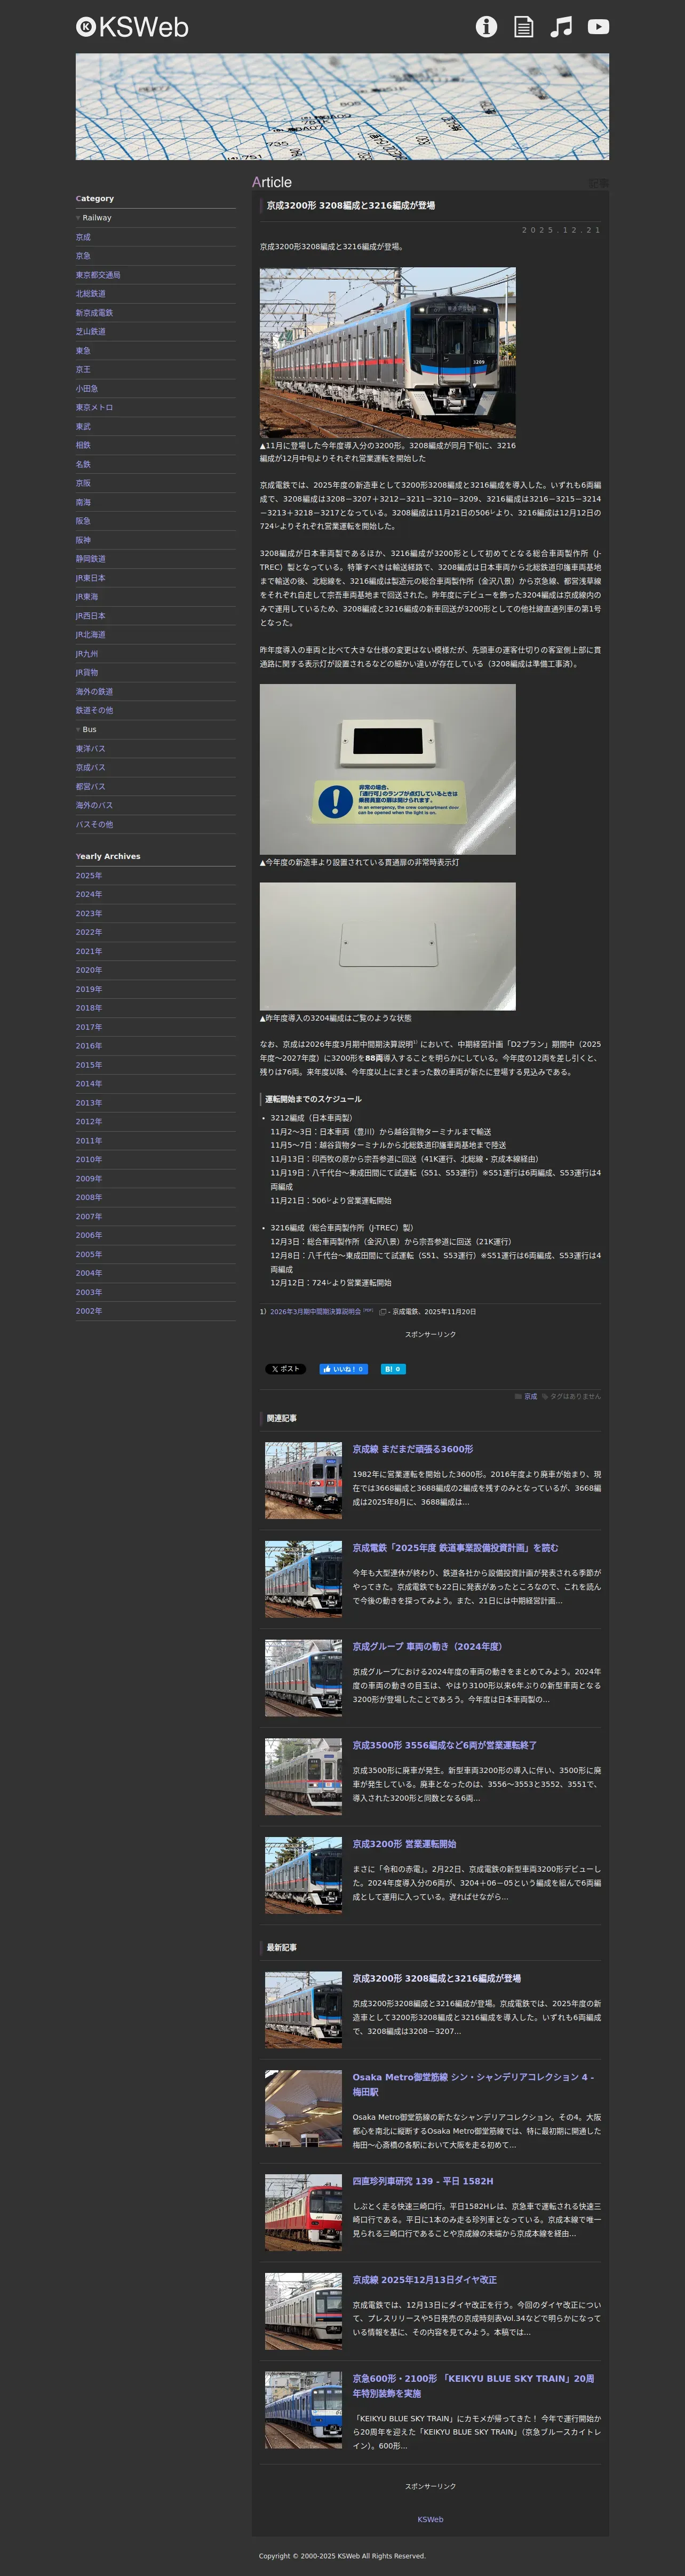Click thumbnail for 京成3200形 営業運転開始
685x2576 pixels.
303,1875
